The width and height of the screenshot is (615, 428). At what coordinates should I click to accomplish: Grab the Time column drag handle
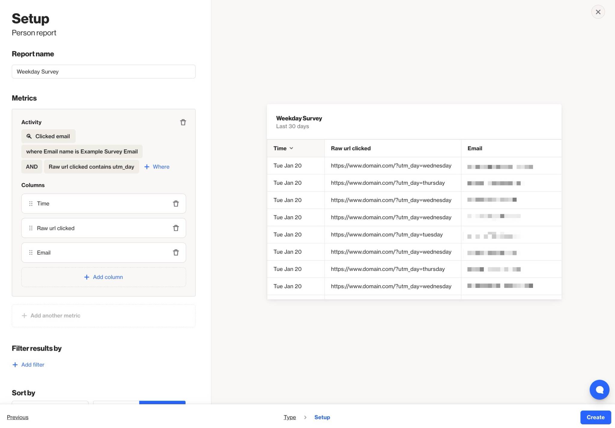point(31,204)
